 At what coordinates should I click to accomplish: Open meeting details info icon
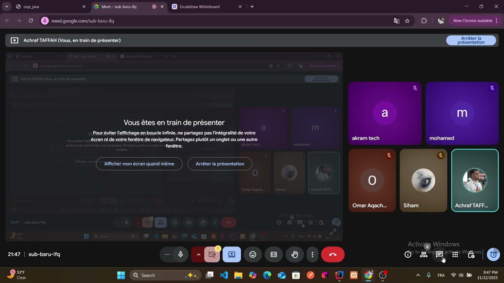(x=408, y=254)
